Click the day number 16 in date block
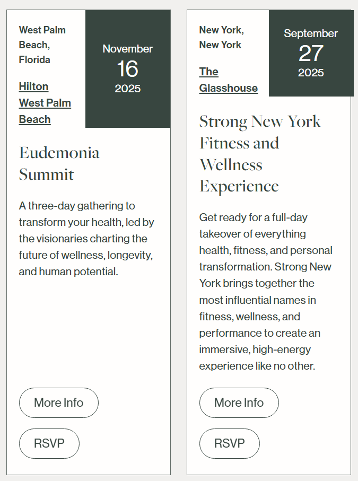The height and width of the screenshot is (481, 358). 128,68
